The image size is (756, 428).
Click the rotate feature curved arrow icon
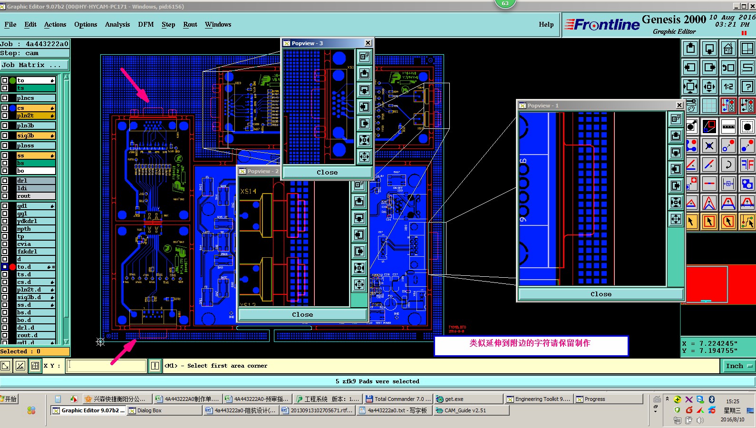pyautogui.click(x=728, y=165)
